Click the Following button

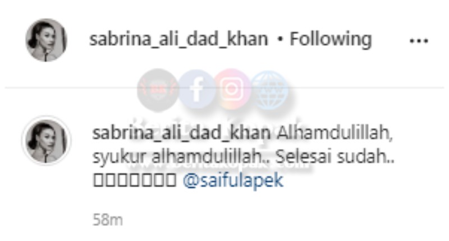pyautogui.click(x=331, y=39)
